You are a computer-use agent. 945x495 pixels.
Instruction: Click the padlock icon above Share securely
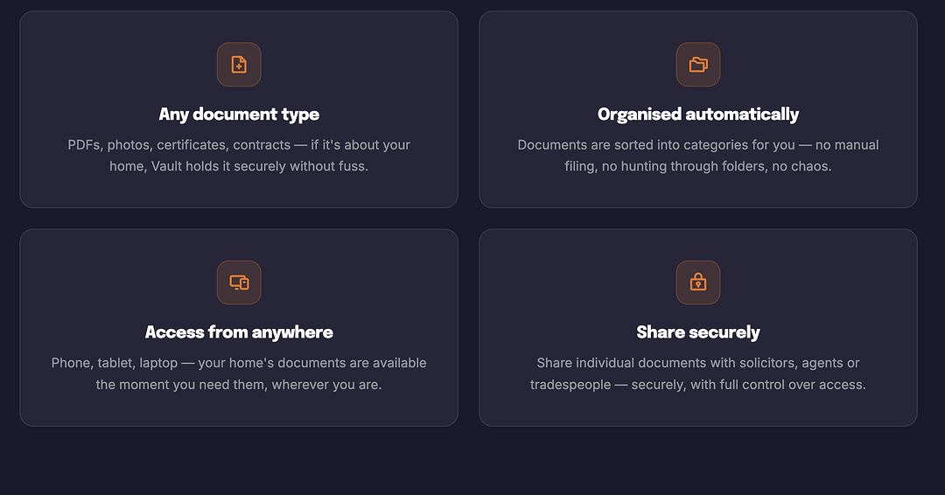pyautogui.click(x=698, y=282)
